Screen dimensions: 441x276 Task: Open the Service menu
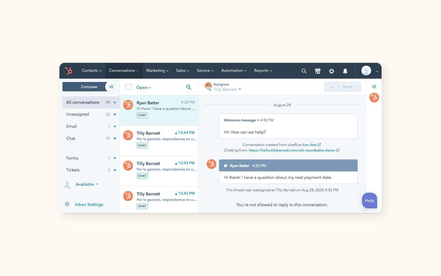pyautogui.click(x=205, y=71)
